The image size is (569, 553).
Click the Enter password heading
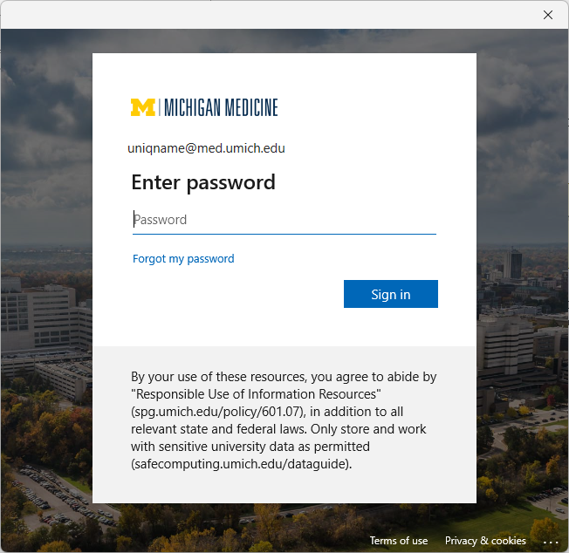pos(202,182)
